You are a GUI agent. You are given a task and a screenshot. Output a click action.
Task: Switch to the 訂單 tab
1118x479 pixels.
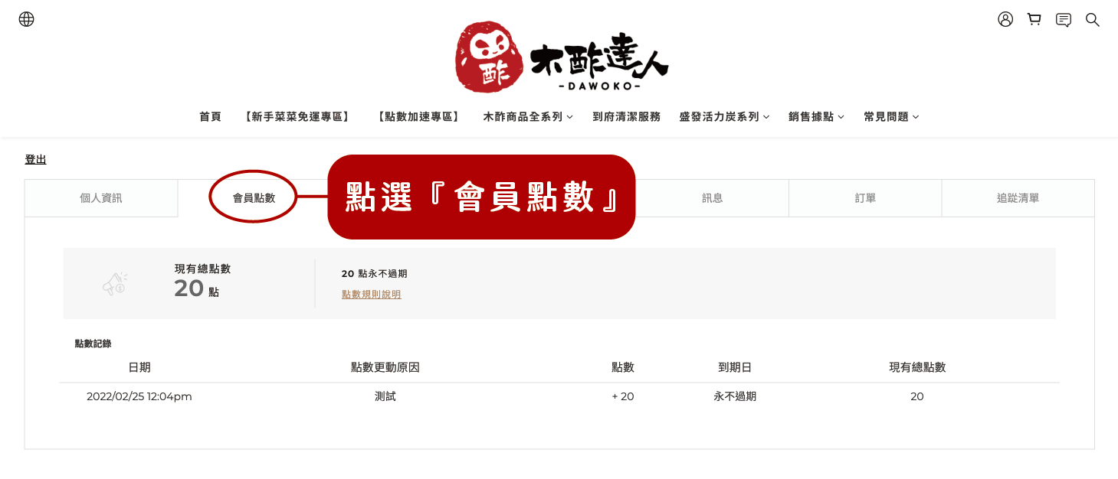tap(865, 198)
